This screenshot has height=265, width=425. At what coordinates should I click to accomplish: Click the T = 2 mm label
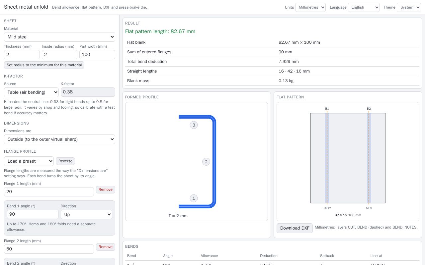[x=178, y=216]
